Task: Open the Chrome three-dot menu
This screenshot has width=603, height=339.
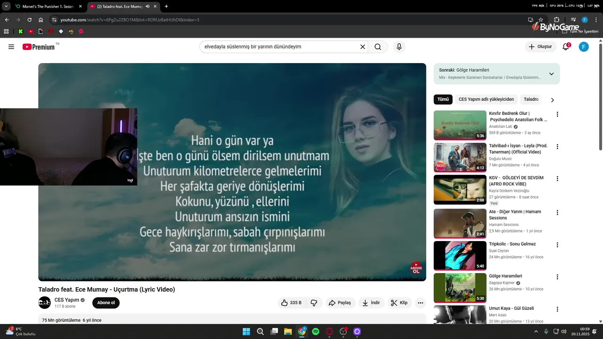Action: 596,20
